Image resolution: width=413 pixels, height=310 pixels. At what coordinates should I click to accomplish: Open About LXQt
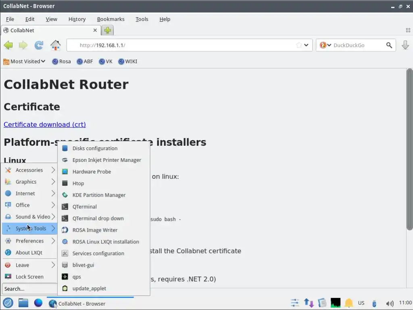[x=29, y=253]
